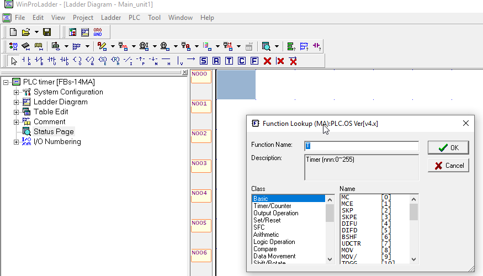Viewport: 483px width, 276px height.
Task: Close the project tree panel
Action: tap(184, 72)
